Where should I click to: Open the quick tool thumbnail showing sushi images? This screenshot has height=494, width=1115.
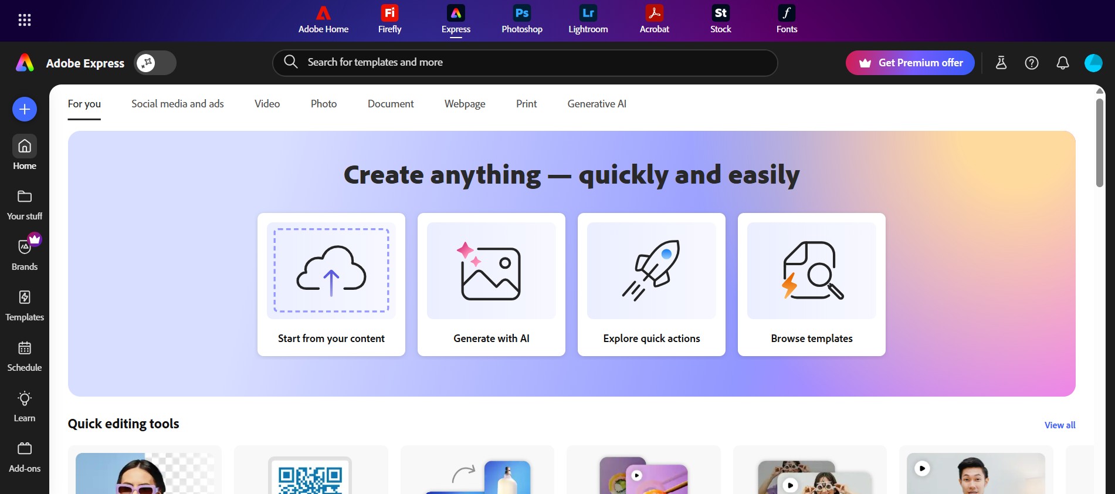click(x=643, y=471)
